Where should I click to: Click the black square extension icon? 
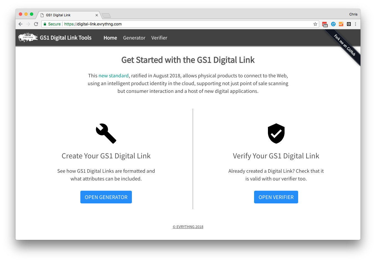349,24
